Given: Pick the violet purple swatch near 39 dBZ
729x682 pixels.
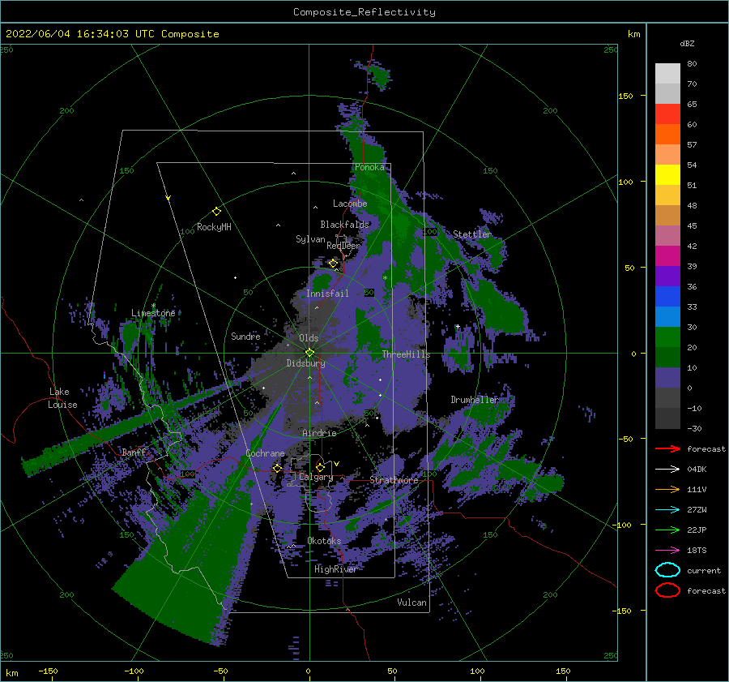Looking at the screenshot, I should (x=667, y=276).
